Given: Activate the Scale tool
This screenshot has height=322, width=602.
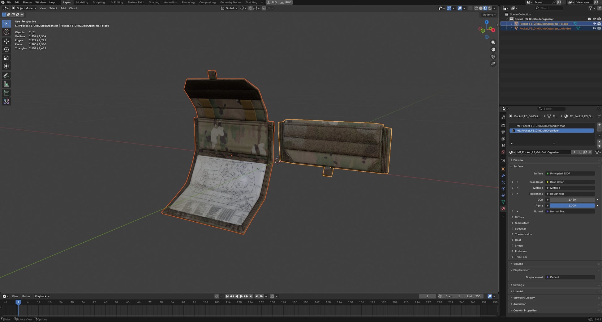Looking at the screenshot, I should [6, 58].
